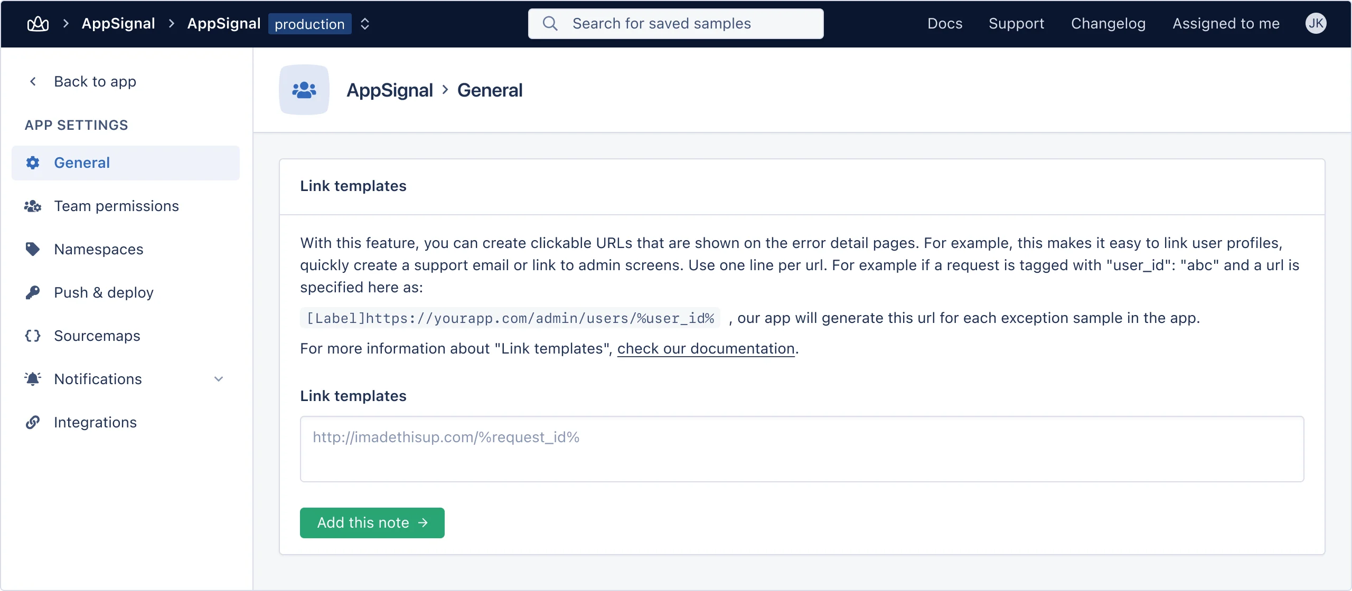Click Back to app link
This screenshot has width=1352, height=591.
tap(95, 81)
